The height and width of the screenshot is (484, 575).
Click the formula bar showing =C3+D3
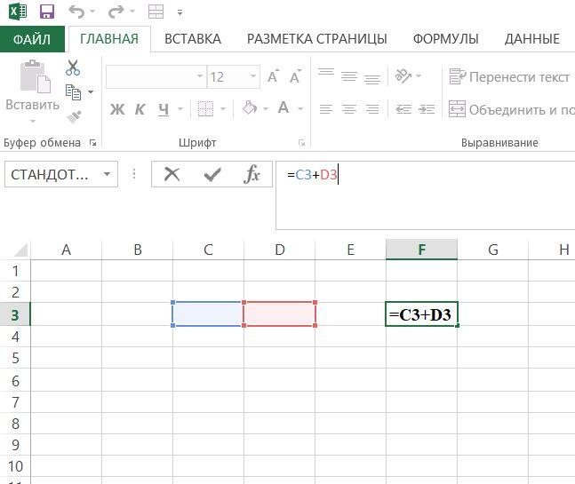(426, 195)
